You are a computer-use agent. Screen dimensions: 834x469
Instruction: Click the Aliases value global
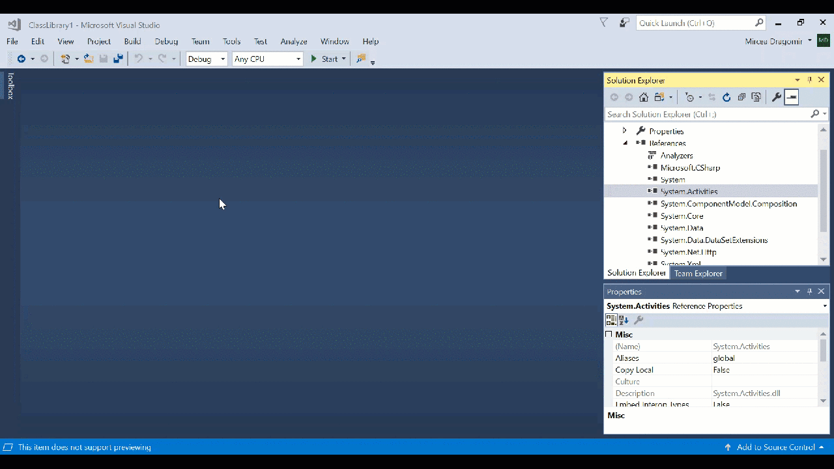[724, 358]
